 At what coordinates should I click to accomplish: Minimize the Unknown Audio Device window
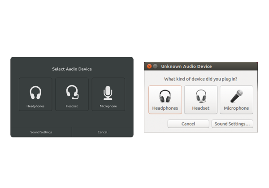pyautogui.click(x=155, y=66)
